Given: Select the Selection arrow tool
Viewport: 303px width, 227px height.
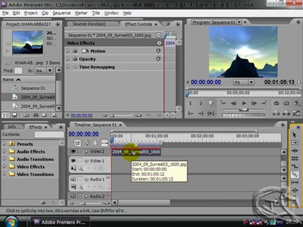Looking at the screenshot, I should pyautogui.click(x=294, y=135).
